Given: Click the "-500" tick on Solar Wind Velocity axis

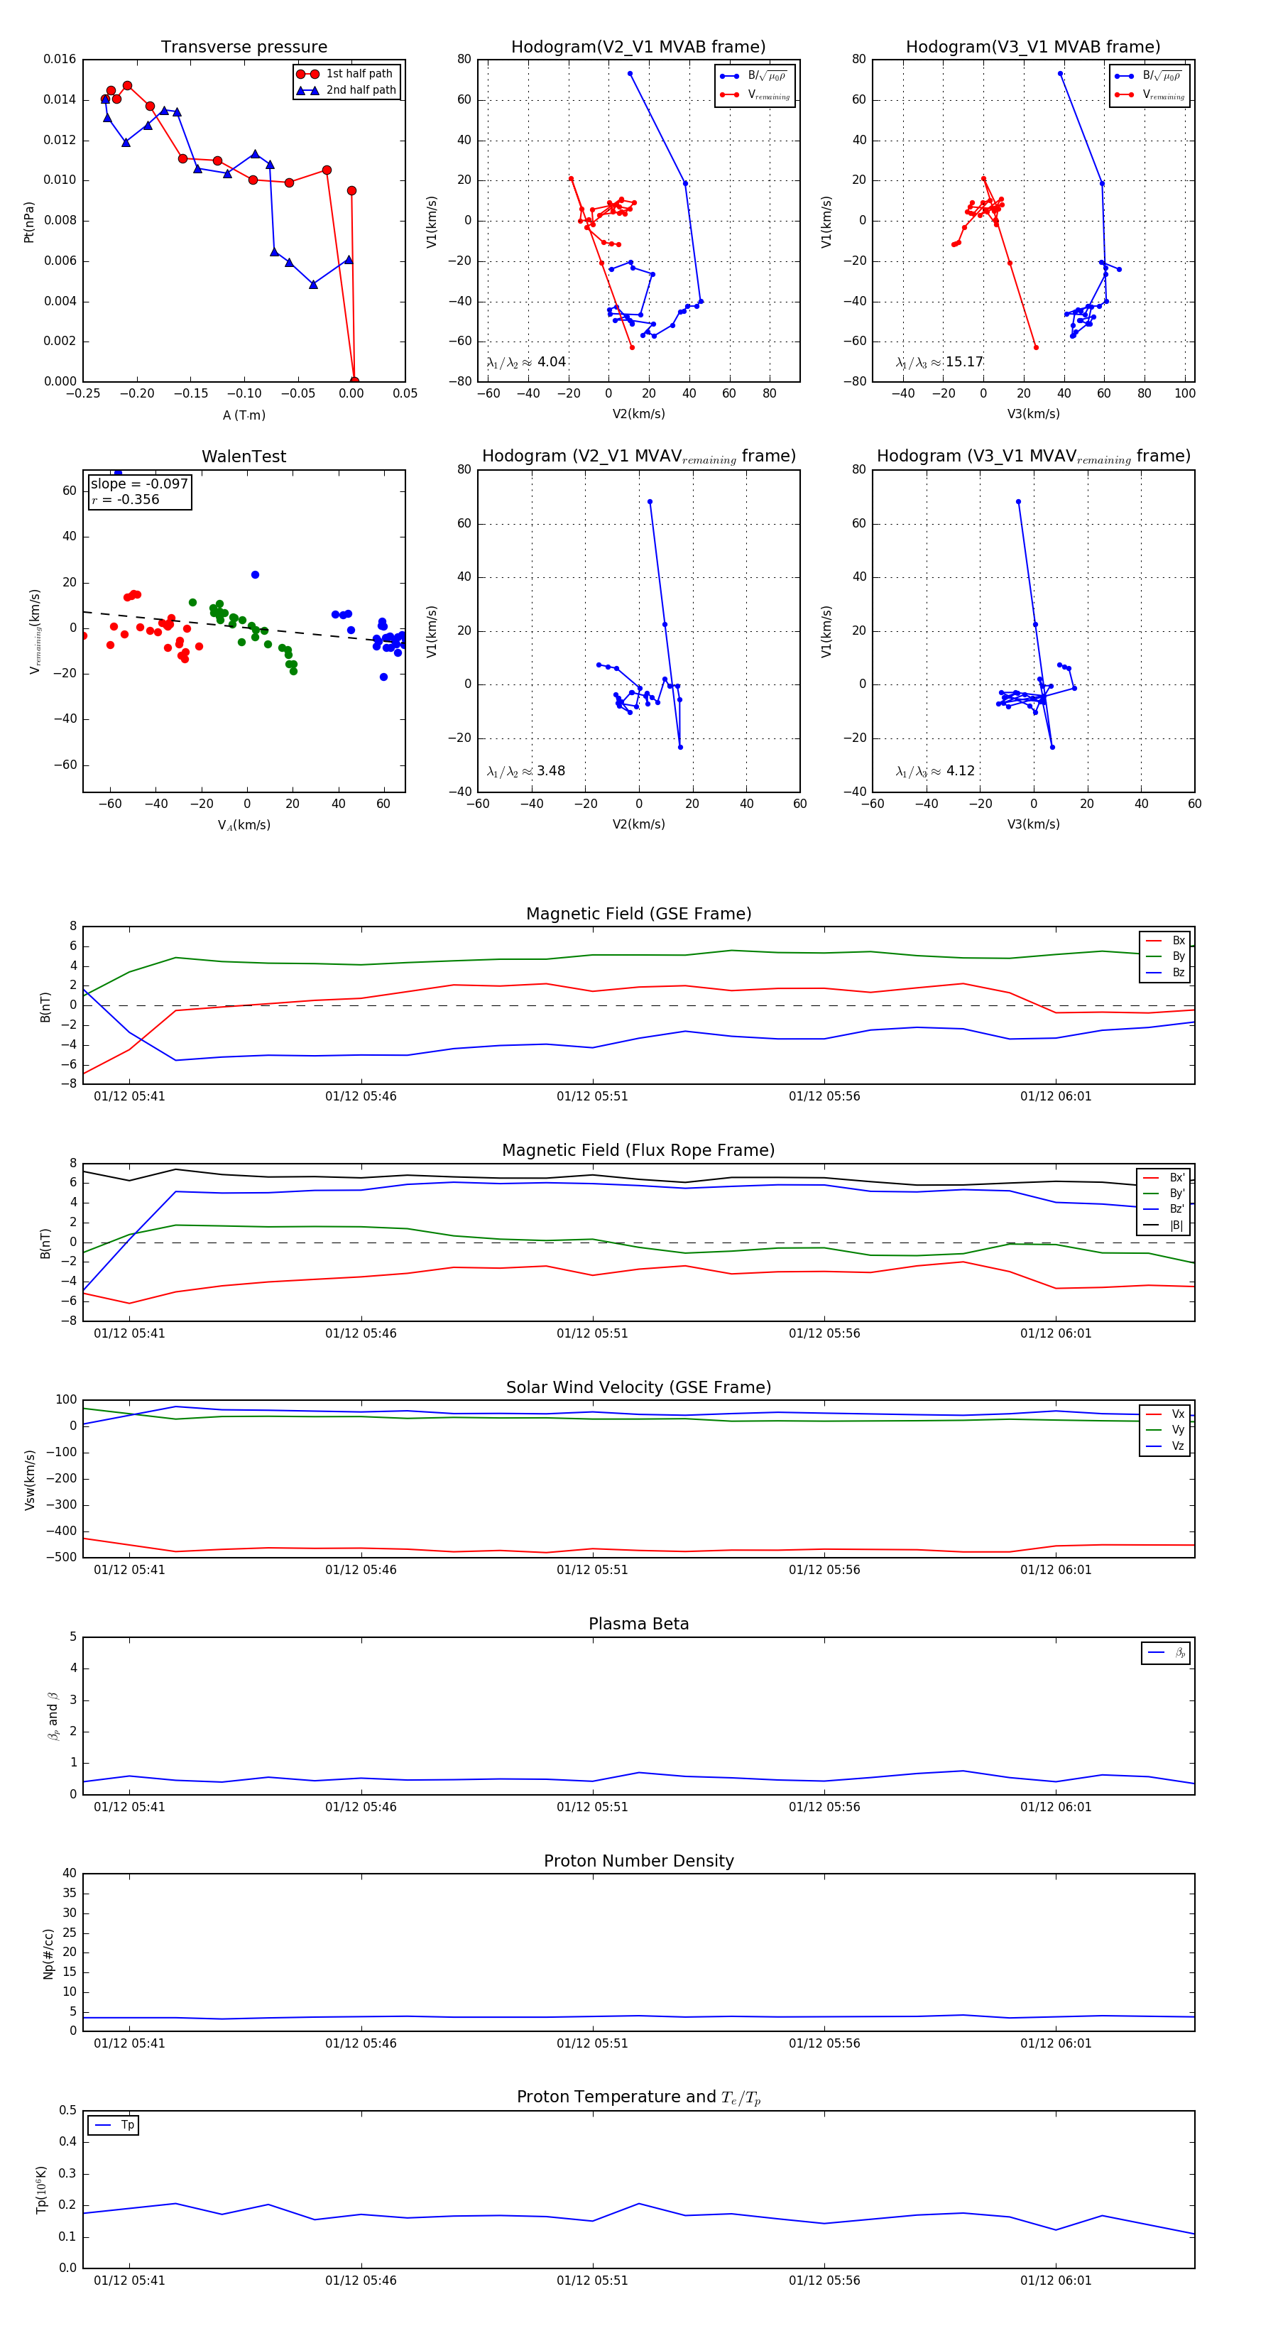Looking at the screenshot, I should pos(61,1557).
